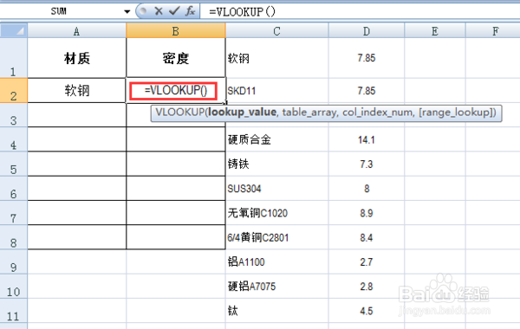Image resolution: width=520 pixels, height=329 pixels.
Task: Select row 6 header
Action: (14, 189)
